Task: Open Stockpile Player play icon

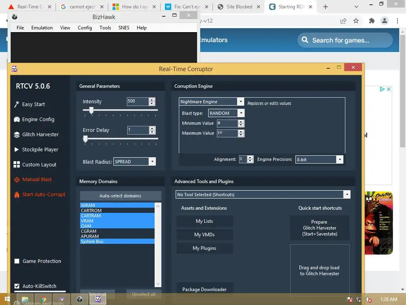Action: 17,150
